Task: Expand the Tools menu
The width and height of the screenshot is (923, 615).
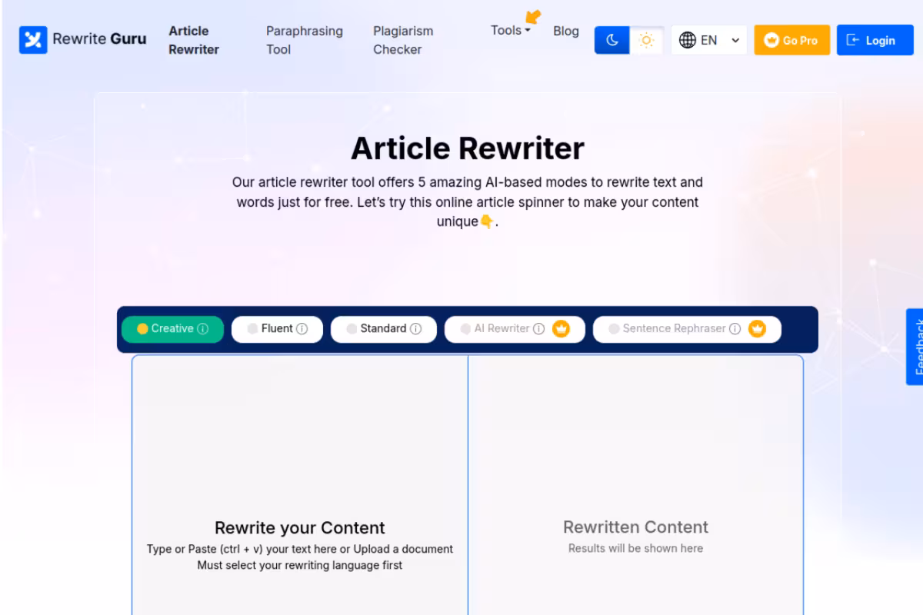Action: pyautogui.click(x=511, y=31)
